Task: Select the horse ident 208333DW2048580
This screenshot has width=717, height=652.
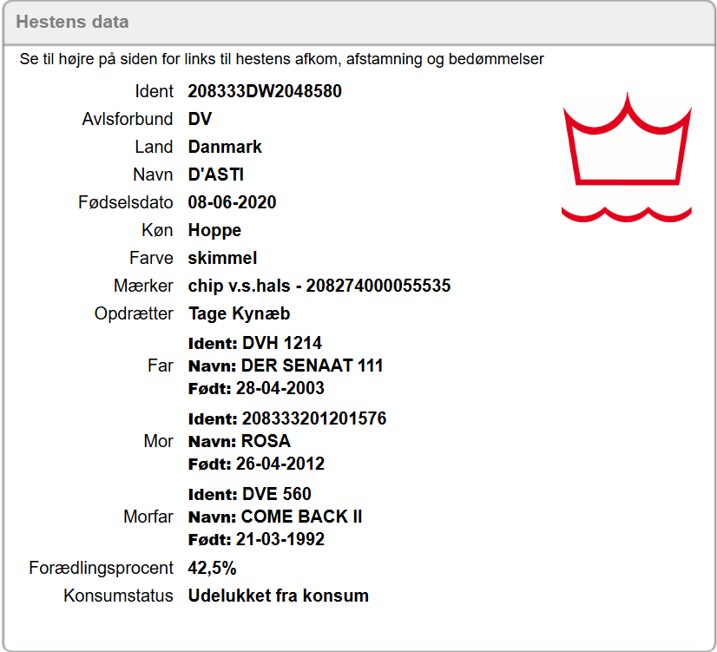Action: click(265, 91)
